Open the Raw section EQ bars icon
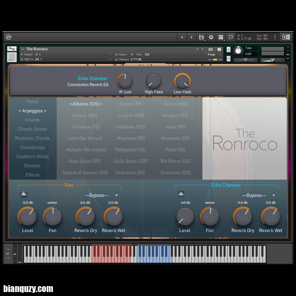 (x=24, y=194)
